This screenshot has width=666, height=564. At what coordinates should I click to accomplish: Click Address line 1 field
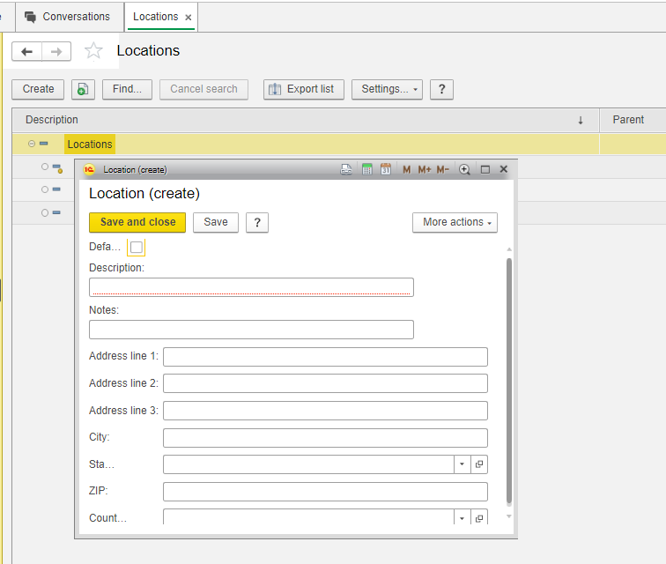325,357
